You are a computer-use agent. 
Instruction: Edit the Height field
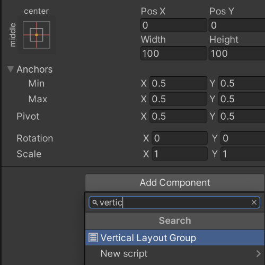coord(237,54)
